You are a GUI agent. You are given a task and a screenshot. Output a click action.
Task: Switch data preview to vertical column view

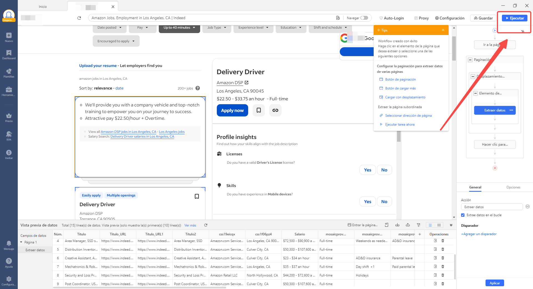pyautogui.click(x=439, y=225)
